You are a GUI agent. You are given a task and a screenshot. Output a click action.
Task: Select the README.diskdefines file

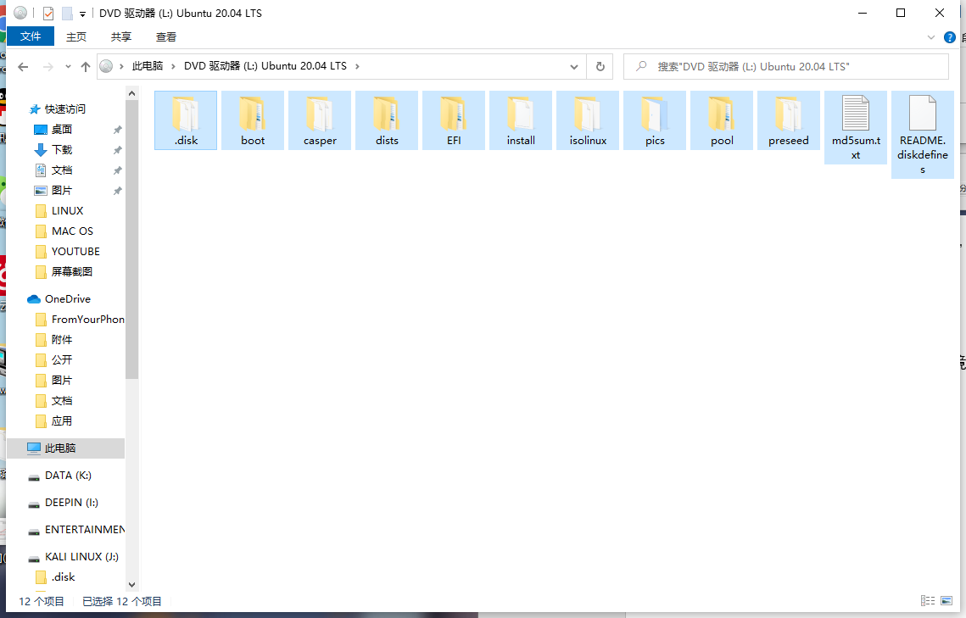923,135
